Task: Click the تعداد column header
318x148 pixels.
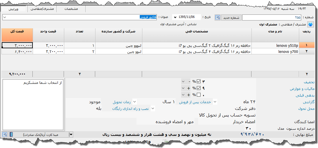Action: pyautogui.click(x=80, y=35)
